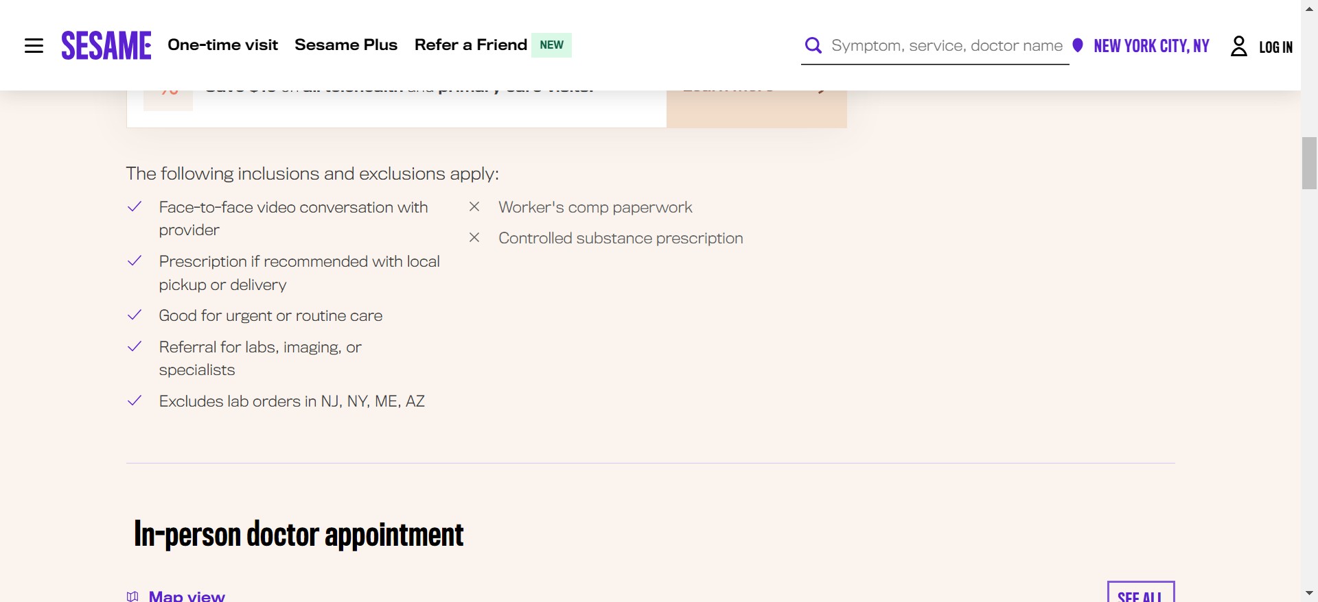This screenshot has height=602, width=1318.
Task: Click the Map view book icon
Action: click(132, 596)
